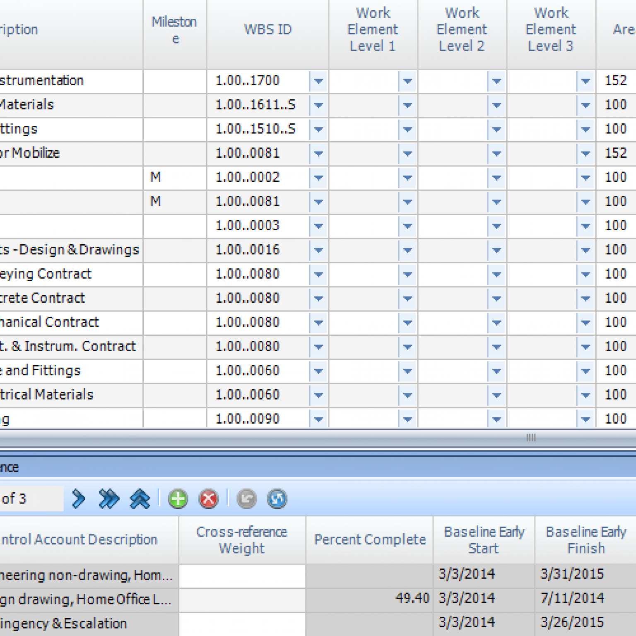This screenshot has height=636, width=636.
Task: Click Cross-reference Weight column header
Action: coord(242,540)
